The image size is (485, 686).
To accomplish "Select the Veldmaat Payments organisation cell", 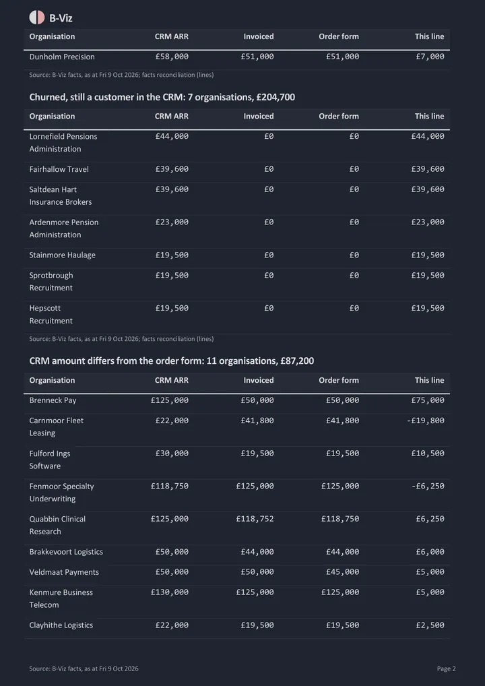I will click(64, 572).
